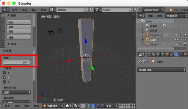This screenshot has width=188, height=109.
Task: Open the 帮助 menu
Action: point(43,10)
